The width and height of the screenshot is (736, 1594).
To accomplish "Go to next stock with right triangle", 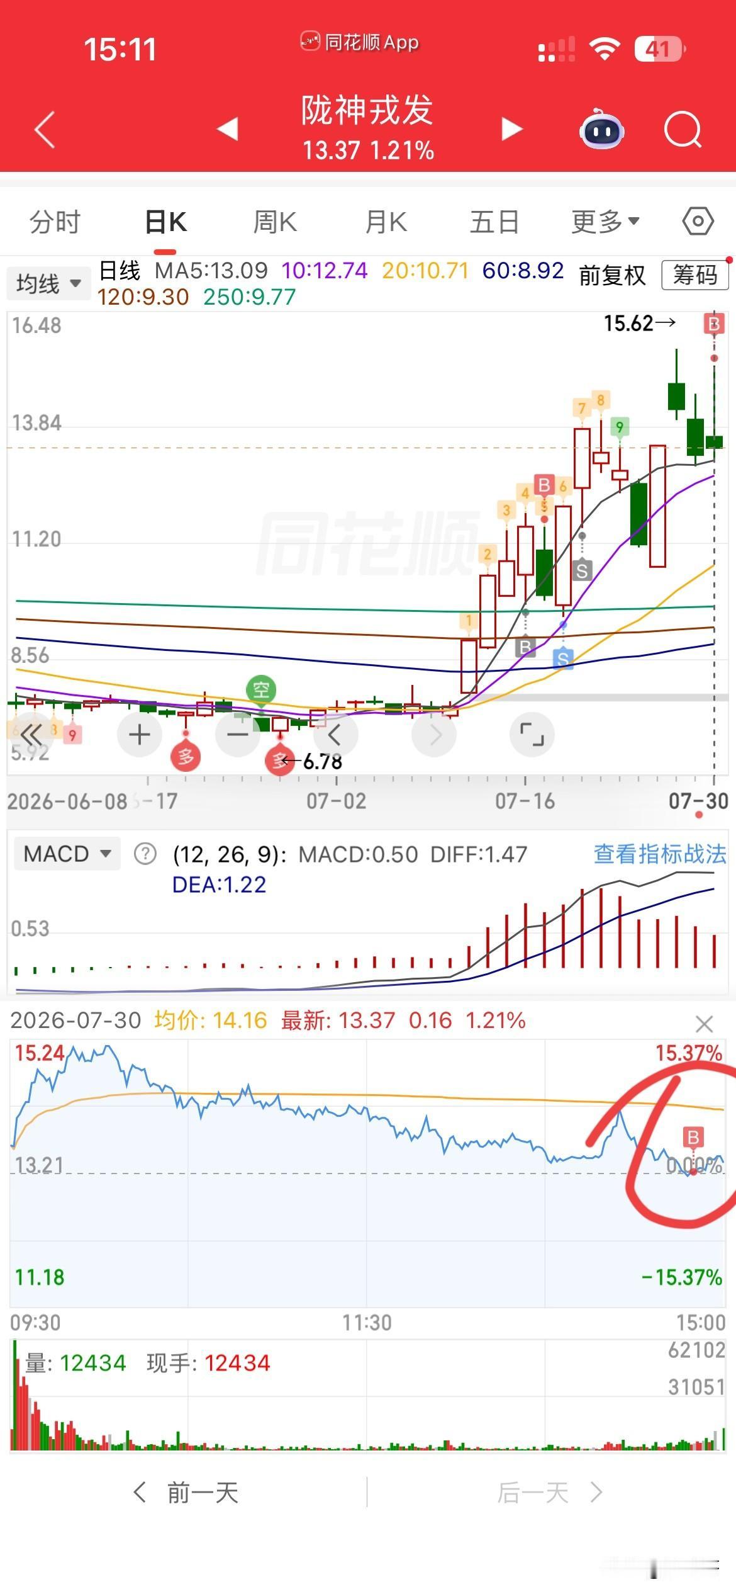I will tap(512, 129).
